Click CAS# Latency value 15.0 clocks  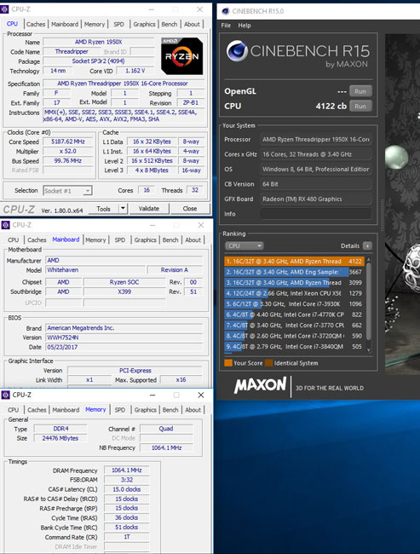(126, 489)
